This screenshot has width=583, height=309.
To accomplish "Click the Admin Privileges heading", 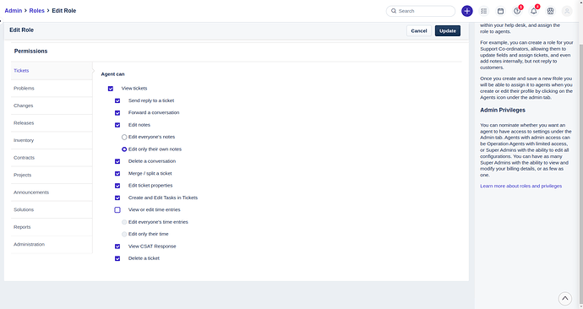I will (x=503, y=111).
